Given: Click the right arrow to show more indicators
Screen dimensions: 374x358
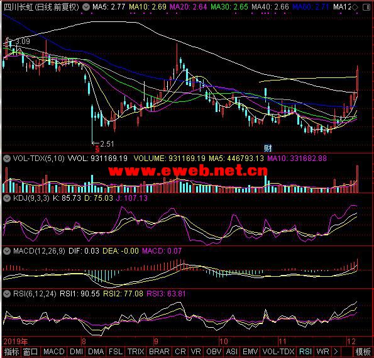Looking at the screenshot, I should pyautogui.click(x=336, y=352).
